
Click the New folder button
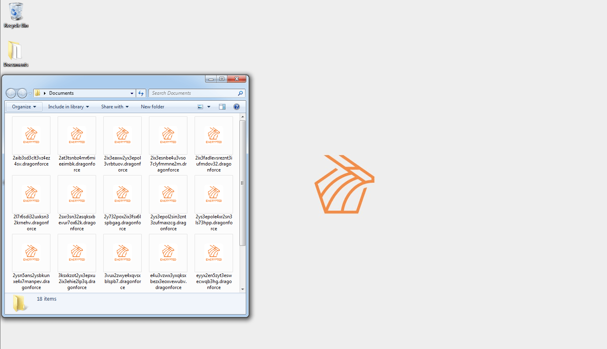(x=152, y=106)
